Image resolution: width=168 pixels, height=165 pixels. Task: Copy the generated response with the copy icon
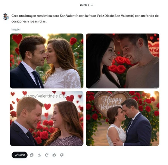[x=32, y=155]
